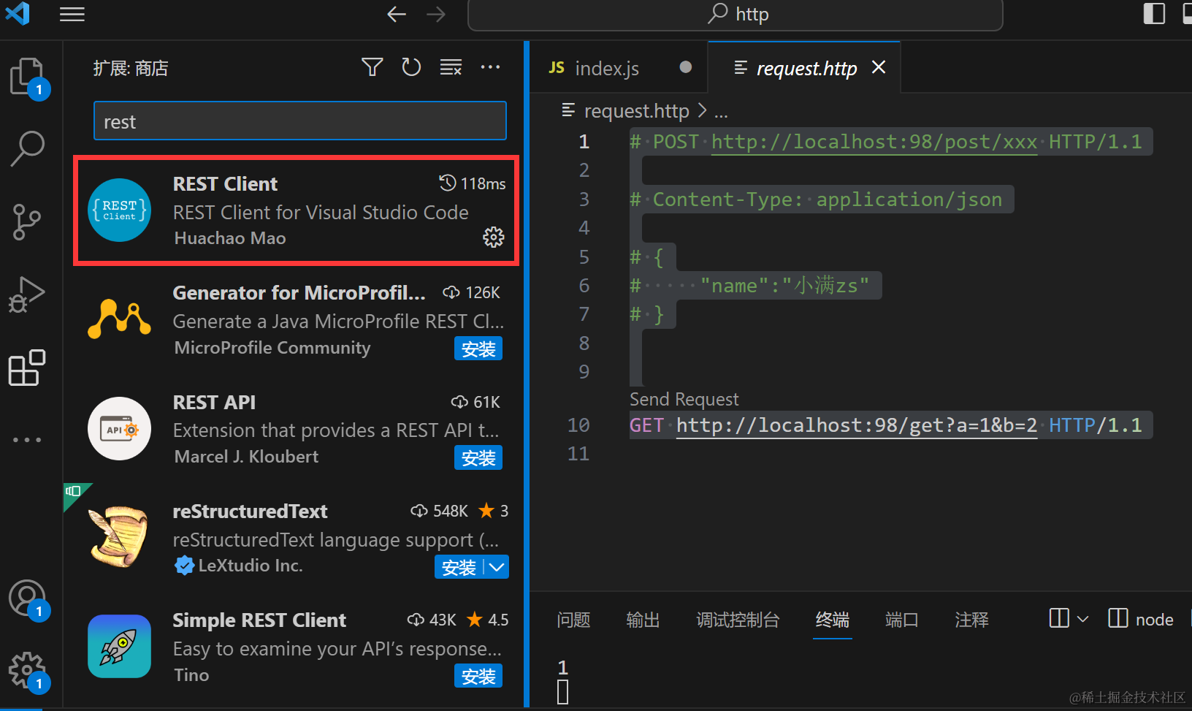Click the Simple REST Client rocket icon
The width and height of the screenshot is (1192, 711).
pyautogui.click(x=120, y=646)
